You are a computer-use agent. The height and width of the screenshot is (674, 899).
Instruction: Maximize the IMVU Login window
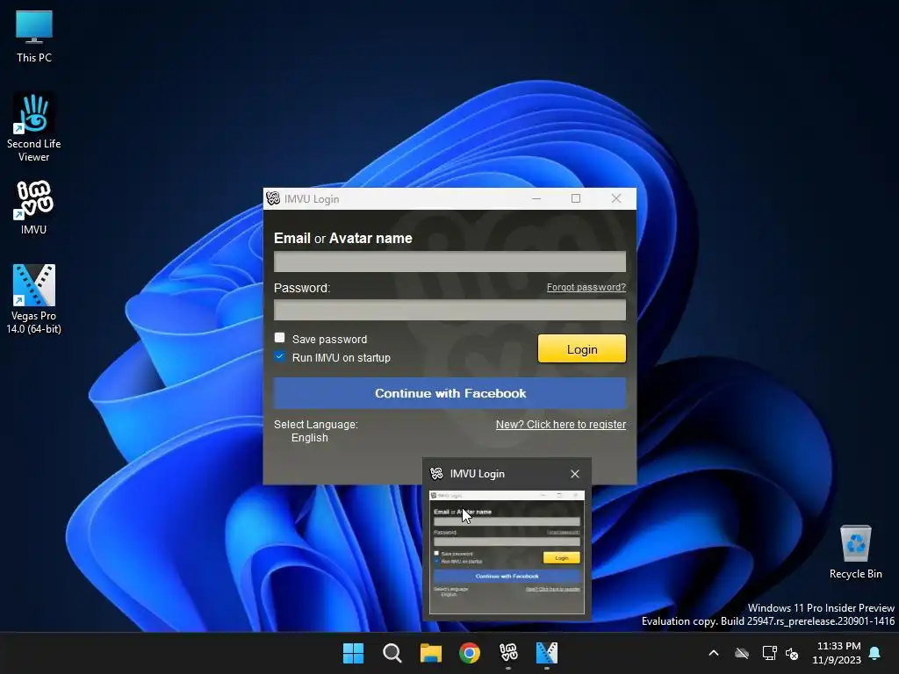click(576, 198)
